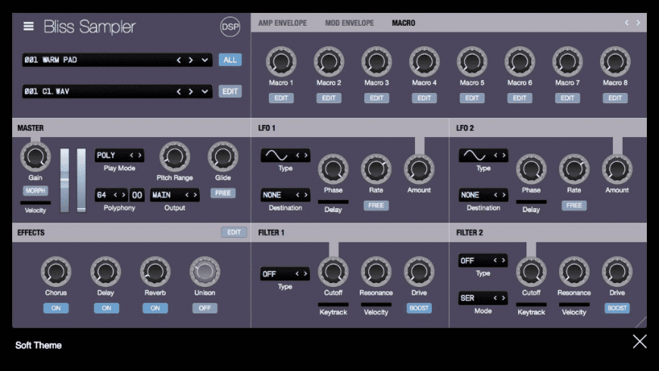Open the LFO 1 waveform Type selector
Image resolution: width=659 pixels, height=371 pixels.
[285, 155]
